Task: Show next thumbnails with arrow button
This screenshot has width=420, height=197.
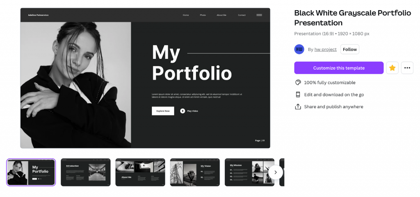Action: [x=276, y=172]
